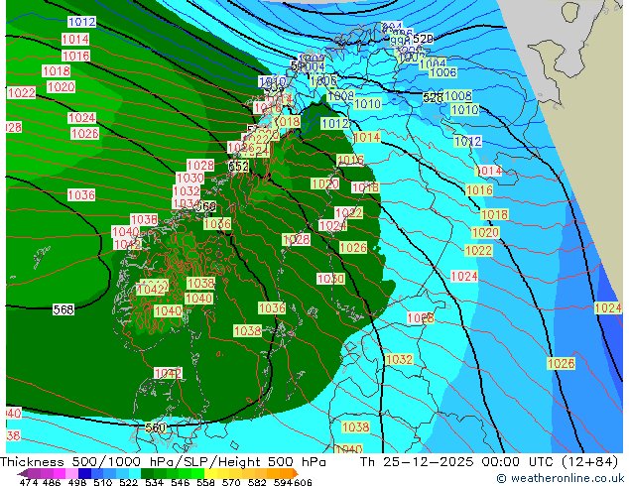Click the 1036 label over the open ocean at left
The width and height of the screenshot is (629, 486).
[x=81, y=194]
